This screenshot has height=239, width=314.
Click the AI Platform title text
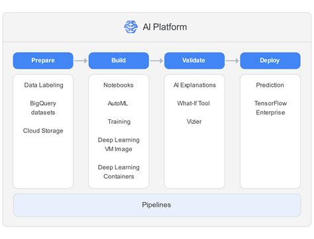click(x=165, y=27)
